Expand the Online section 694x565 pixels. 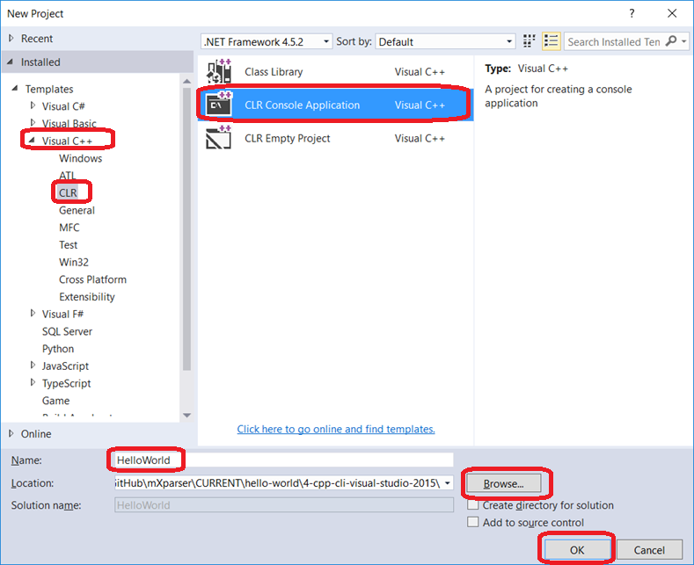point(11,434)
